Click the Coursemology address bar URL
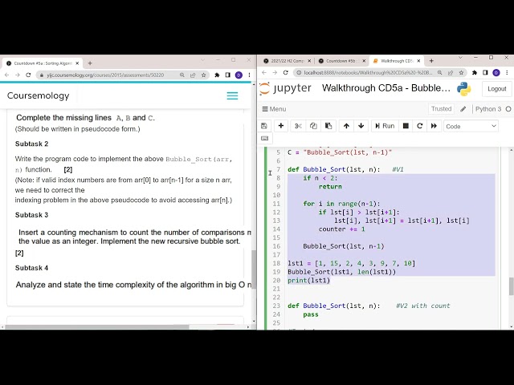The image size is (514, 385). (105, 75)
